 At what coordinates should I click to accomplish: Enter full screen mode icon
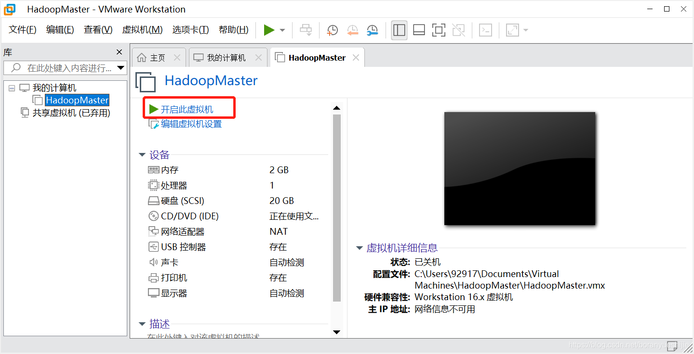[439, 30]
